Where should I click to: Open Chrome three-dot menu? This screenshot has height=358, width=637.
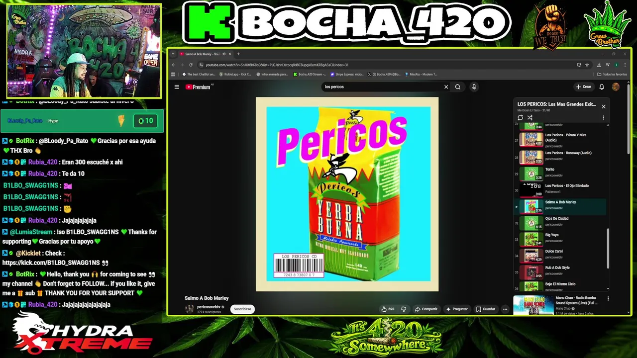pyautogui.click(x=625, y=65)
